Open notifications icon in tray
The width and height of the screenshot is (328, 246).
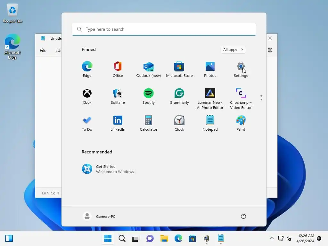[319, 238]
